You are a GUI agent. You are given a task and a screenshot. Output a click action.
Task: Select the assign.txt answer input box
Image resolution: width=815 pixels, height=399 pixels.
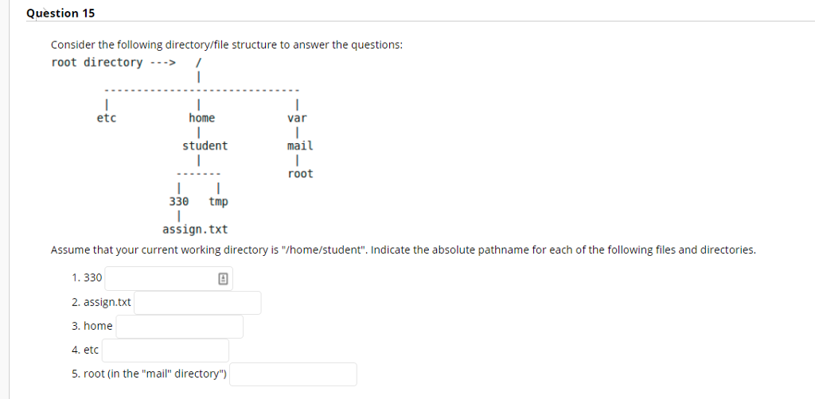click(x=197, y=303)
